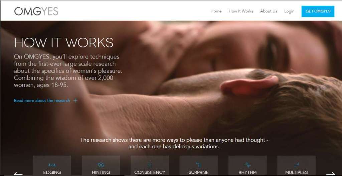Click the Hinting eye icon
The image size is (342, 176).
[x=101, y=165]
